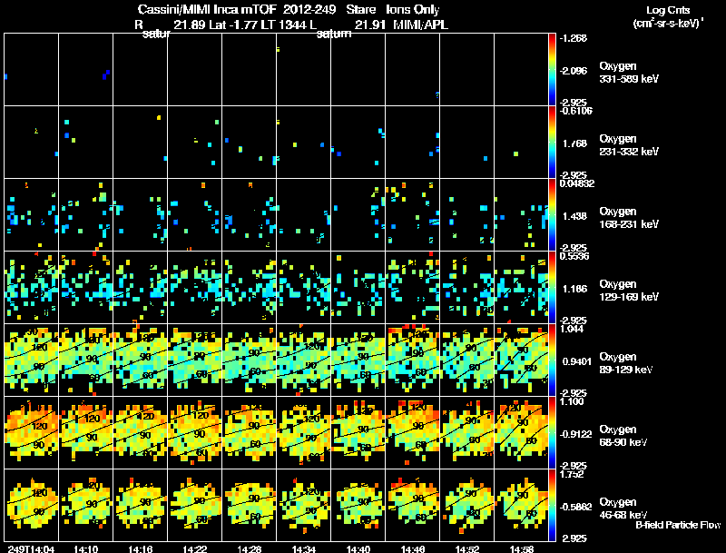This screenshot has height=553, width=726.
Task: Select the Oxygen 68-90 keV image at 14:46
Action: coord(413,432)
